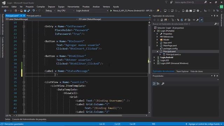
Task: Switch to the Vista de clases tab
Action: pos(196,71)
